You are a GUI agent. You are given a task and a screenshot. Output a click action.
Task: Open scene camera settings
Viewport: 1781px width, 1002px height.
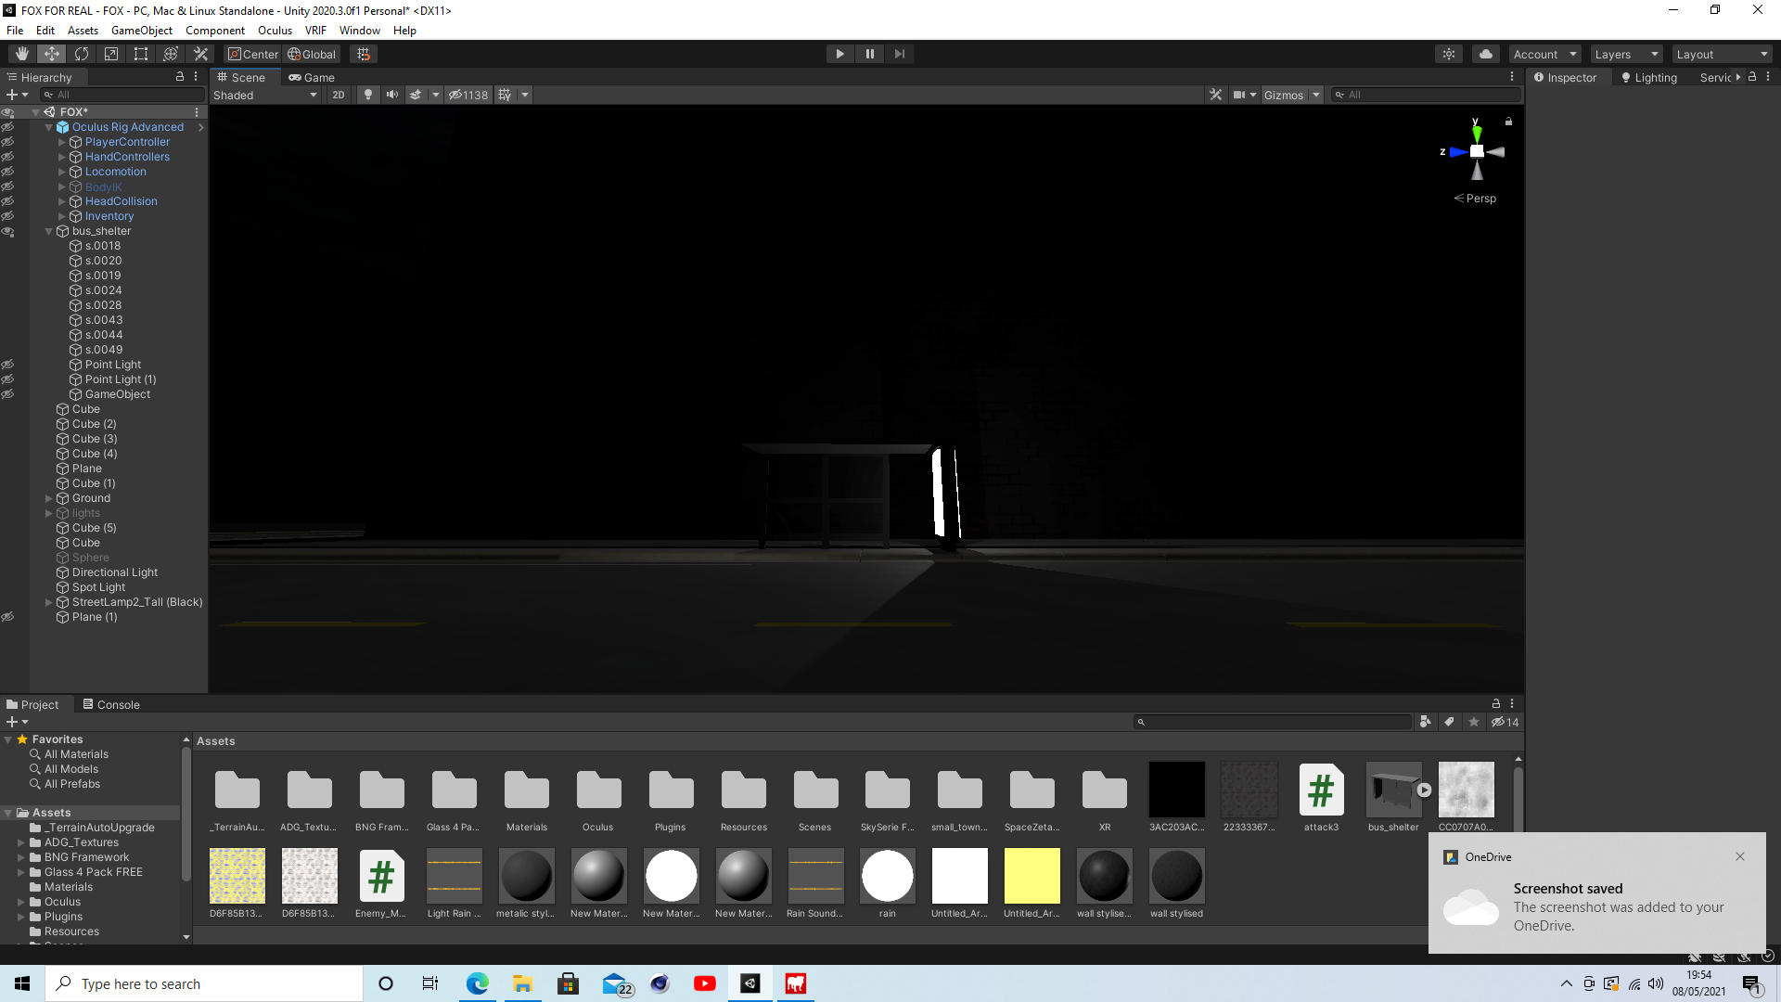(x=1238, y=95)
